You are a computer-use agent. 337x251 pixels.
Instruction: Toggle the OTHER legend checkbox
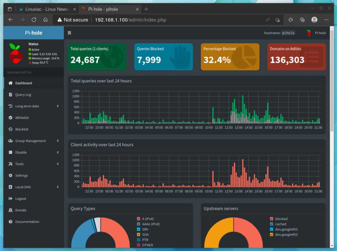click(x=139, y=245)
